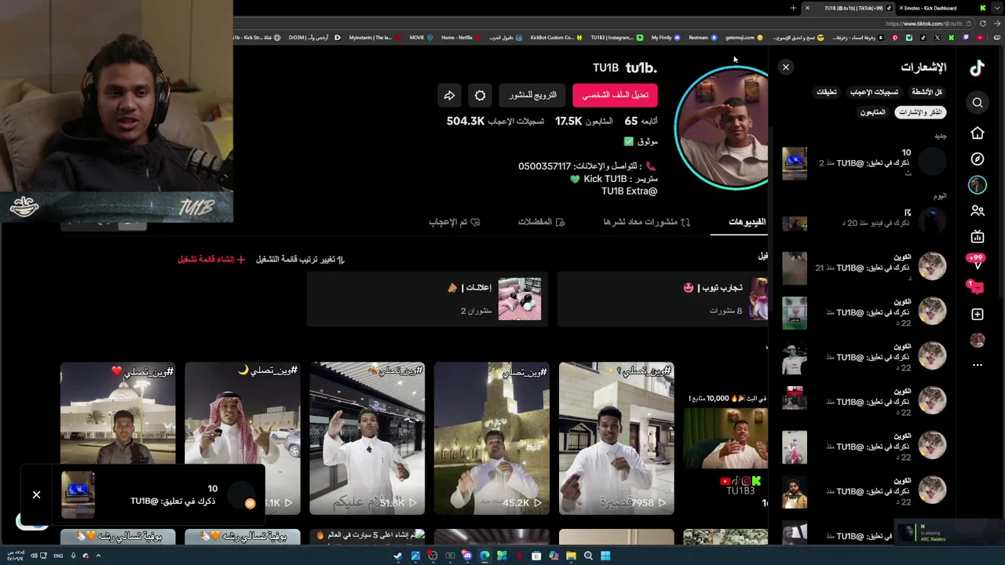
Task: Share profile using arrow icon
Action: (449, 96)
